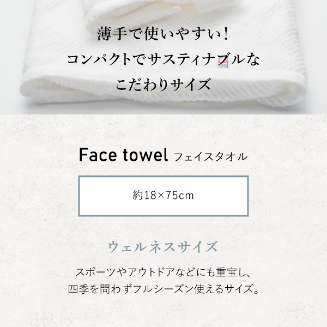Click the こだわりサイズ headline line

click(163, 85)
